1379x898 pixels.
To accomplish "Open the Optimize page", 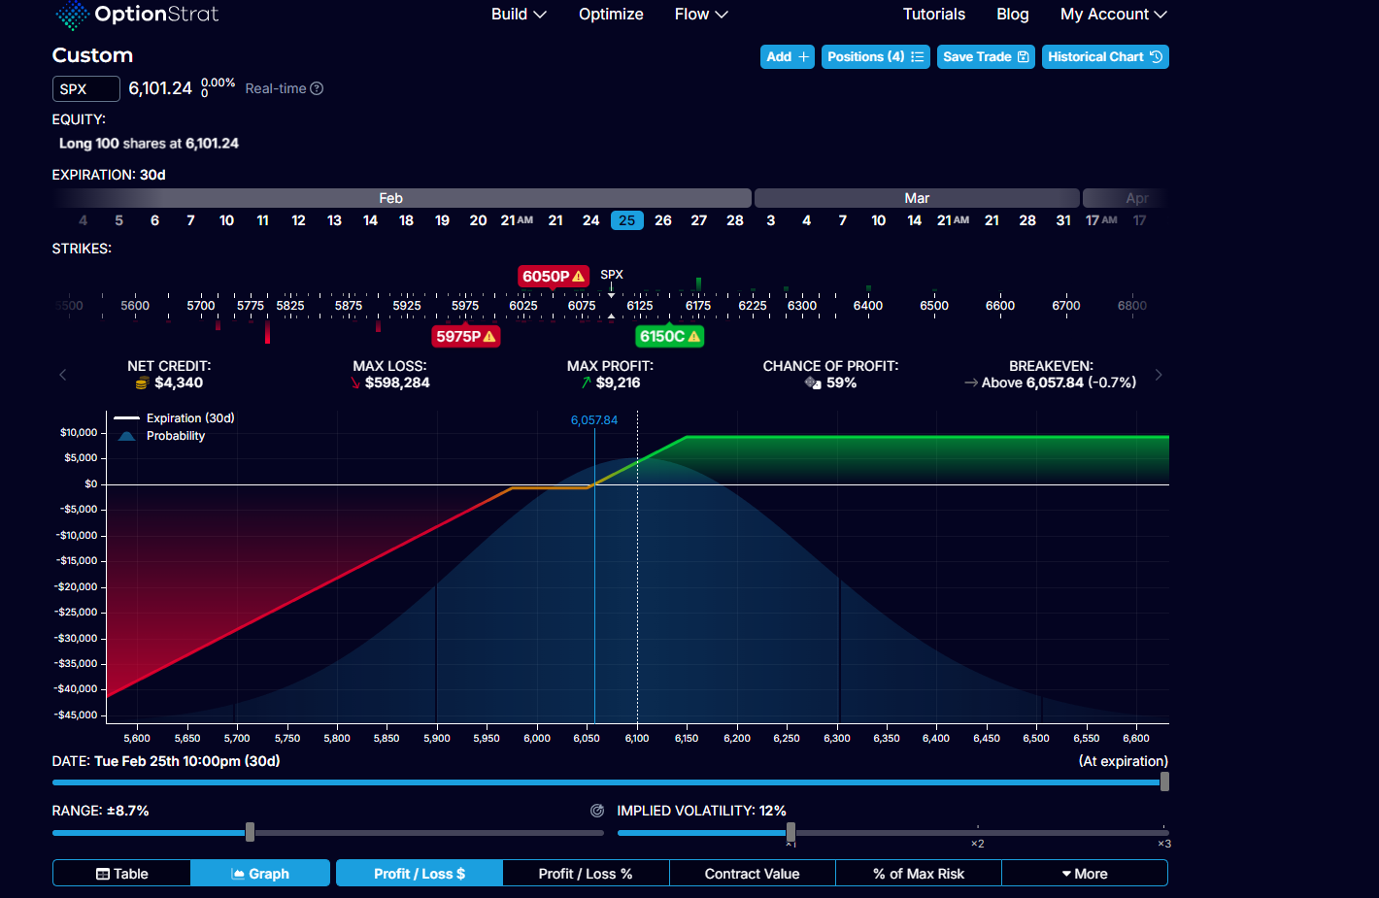I will point(611,15).
